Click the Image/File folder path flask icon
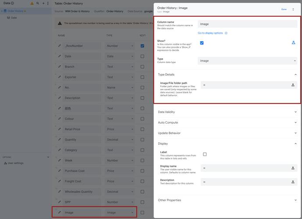302x219 pixels. point(293,85)
